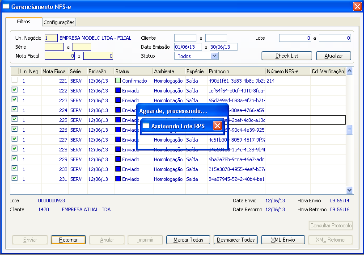Click the Cd. Verificação column header
The width and height of the screenshot is (364, 255).
pyautogui.click(x=328, y=71)
